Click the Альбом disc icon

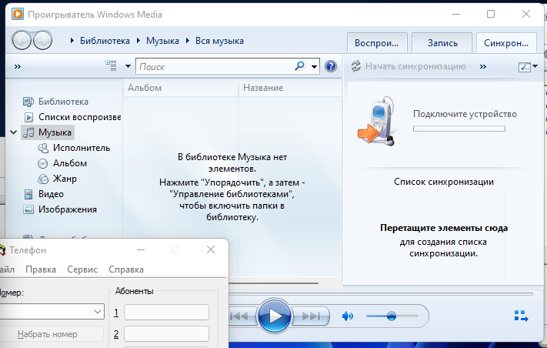(42, 163)
